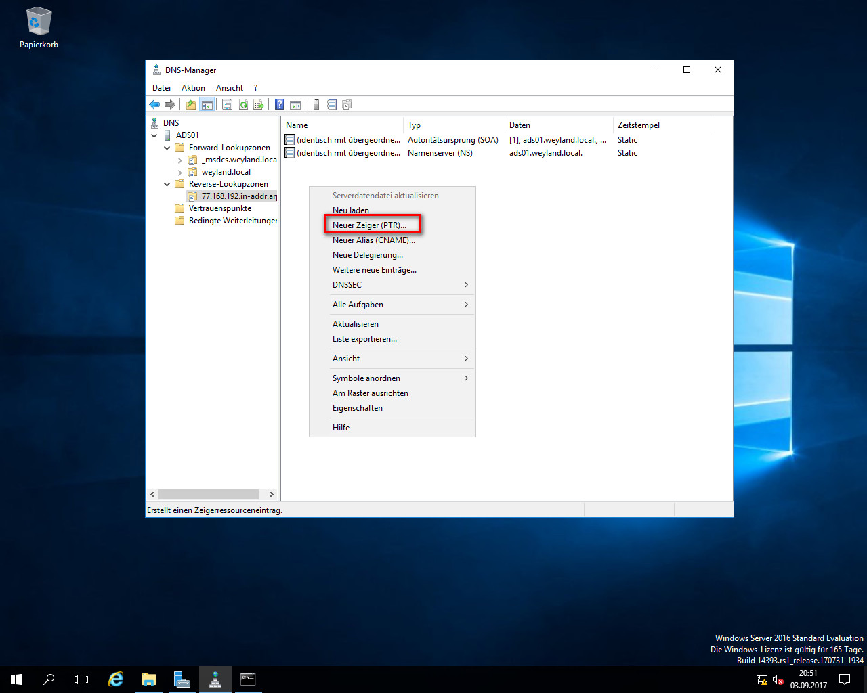Select the Vertrauenspunkte folder in the tree
This screenshot has height=693, width=867.
pyautogui.click(x=219, y=208)
